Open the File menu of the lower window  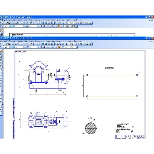(6, 41)
